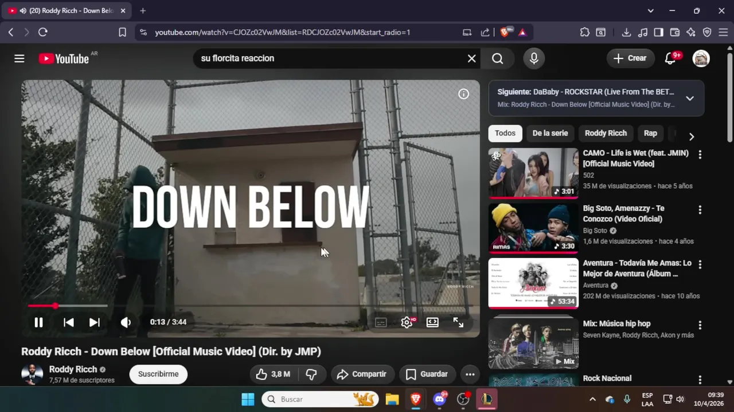Select the De la serie chip
Viewport: 734px width, 412px height.
pyautogui.click(x=550, y=133)
